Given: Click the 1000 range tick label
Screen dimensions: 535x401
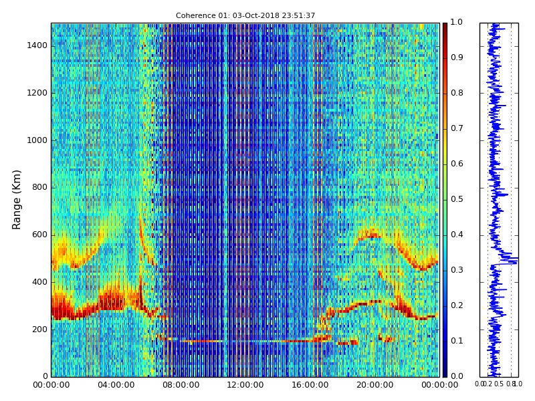Looking at the screenshot, I should pyautogui.click(x=37, y=140).
